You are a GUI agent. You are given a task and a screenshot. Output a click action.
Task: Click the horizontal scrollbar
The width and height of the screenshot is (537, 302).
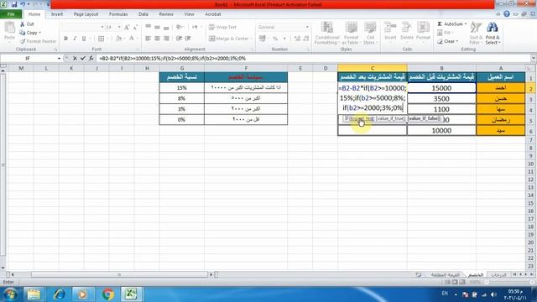pyautogui.click(x=119, y=274)
